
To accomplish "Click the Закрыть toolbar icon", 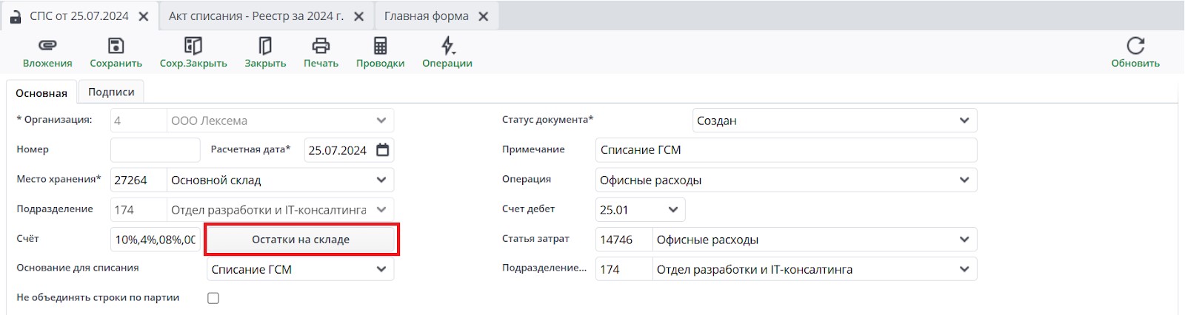I will coord(265,46).
